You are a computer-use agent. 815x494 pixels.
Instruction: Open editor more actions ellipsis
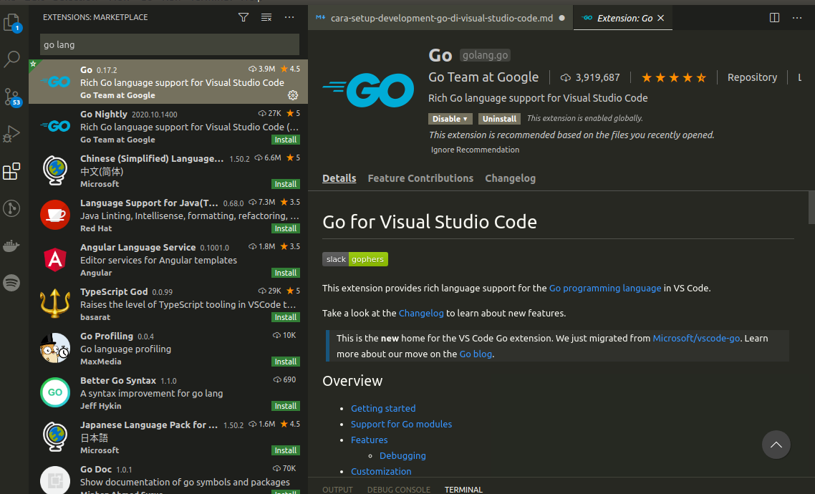point(797,18)
